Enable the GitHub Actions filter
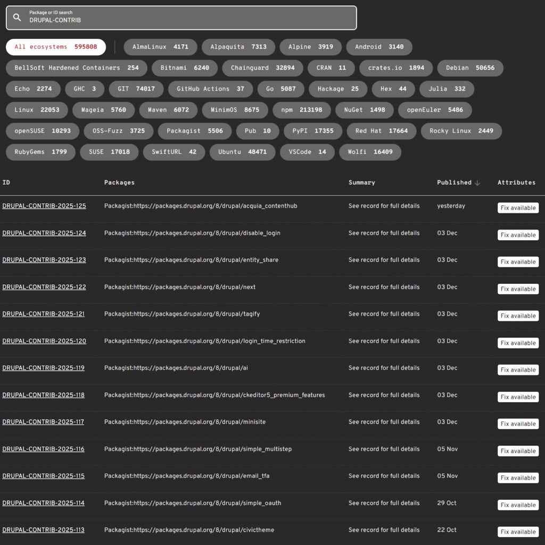This screenshot has width=545, height=545. pyautogui.click(x=209, y=89)
